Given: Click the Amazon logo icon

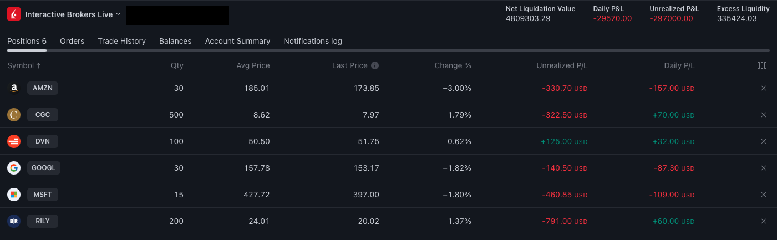Looking at the screenshot, I should click(x=14, y=88).
